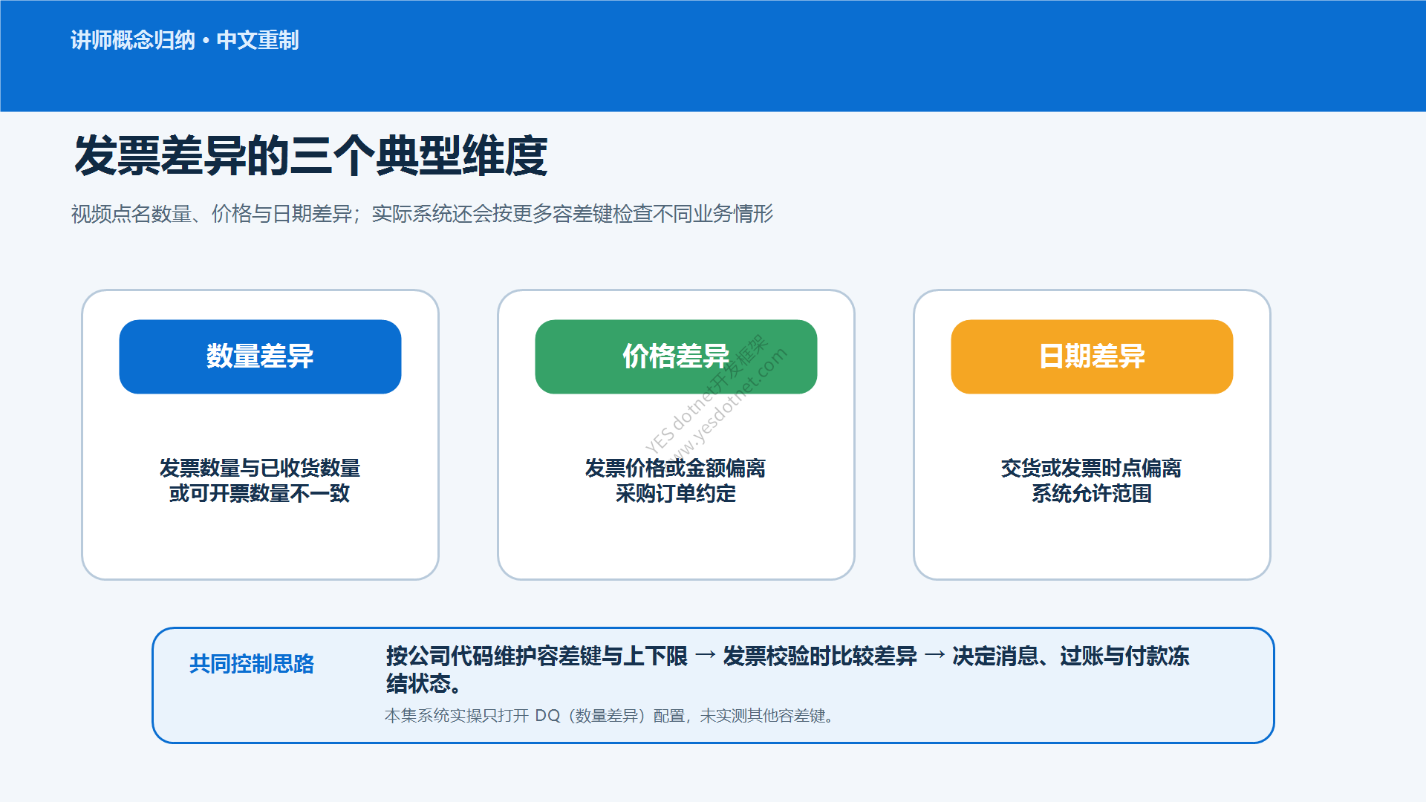Select text 发票数量与已收货数量

260,468
